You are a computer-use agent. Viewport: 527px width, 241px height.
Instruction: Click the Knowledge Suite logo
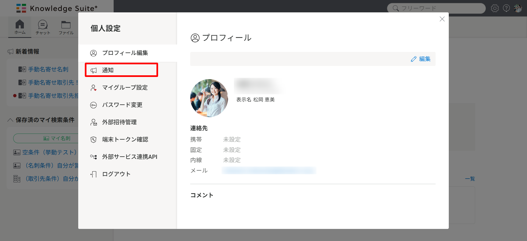57,8
